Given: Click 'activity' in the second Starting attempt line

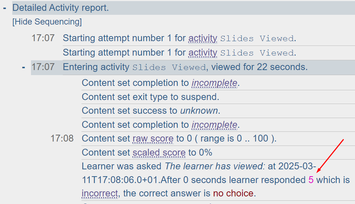Looking at the screenshot, I should coord(203,53).
